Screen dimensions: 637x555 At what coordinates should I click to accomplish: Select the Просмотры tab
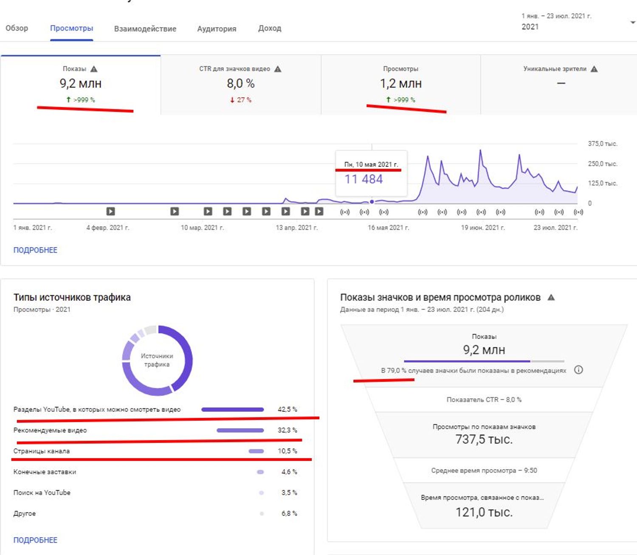point(71,28)
